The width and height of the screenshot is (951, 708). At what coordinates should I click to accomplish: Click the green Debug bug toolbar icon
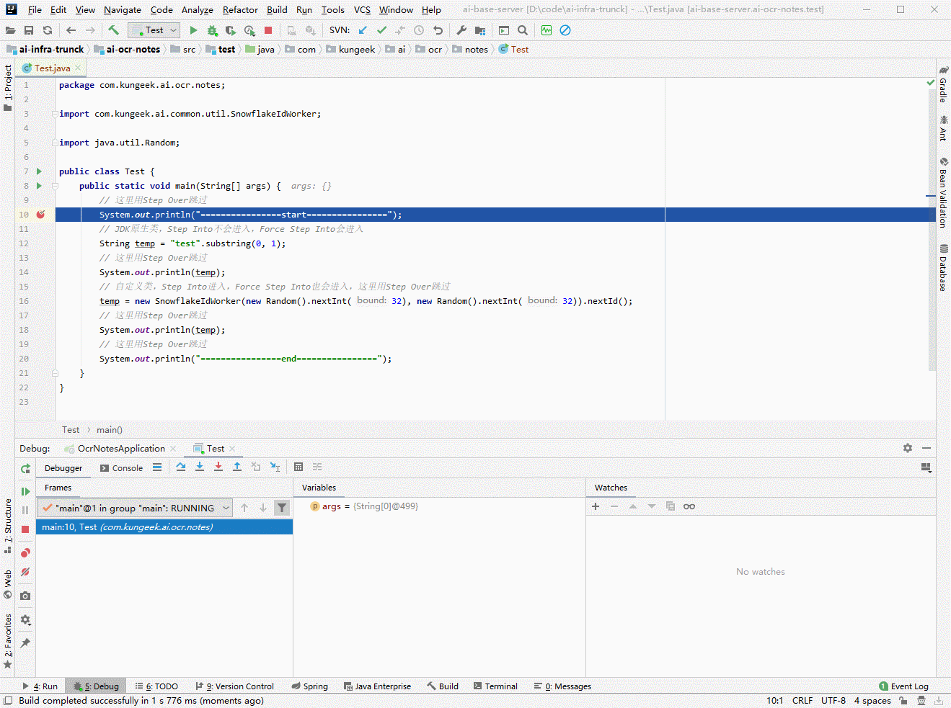pyautogui.click(x=212, y=30)
